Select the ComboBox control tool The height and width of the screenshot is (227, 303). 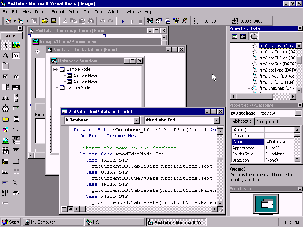(6, 87)
